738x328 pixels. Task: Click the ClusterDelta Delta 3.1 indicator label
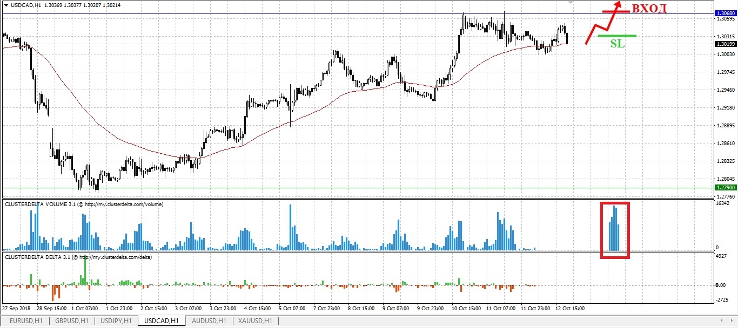pyautogui.click(x=78, y=257)
